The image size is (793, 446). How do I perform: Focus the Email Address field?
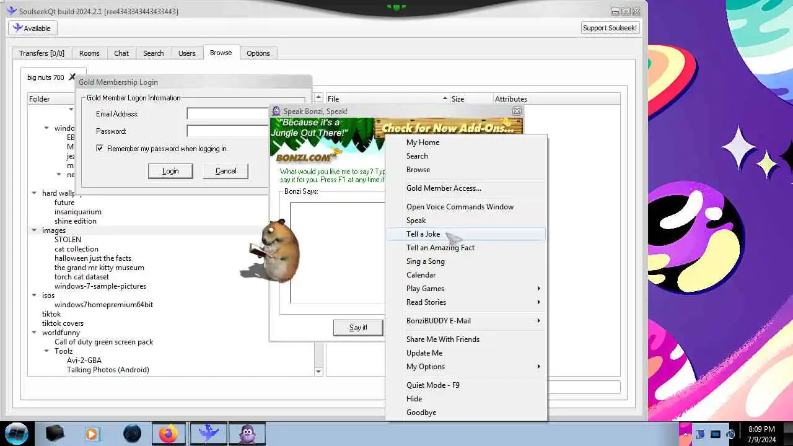[227, 114]
